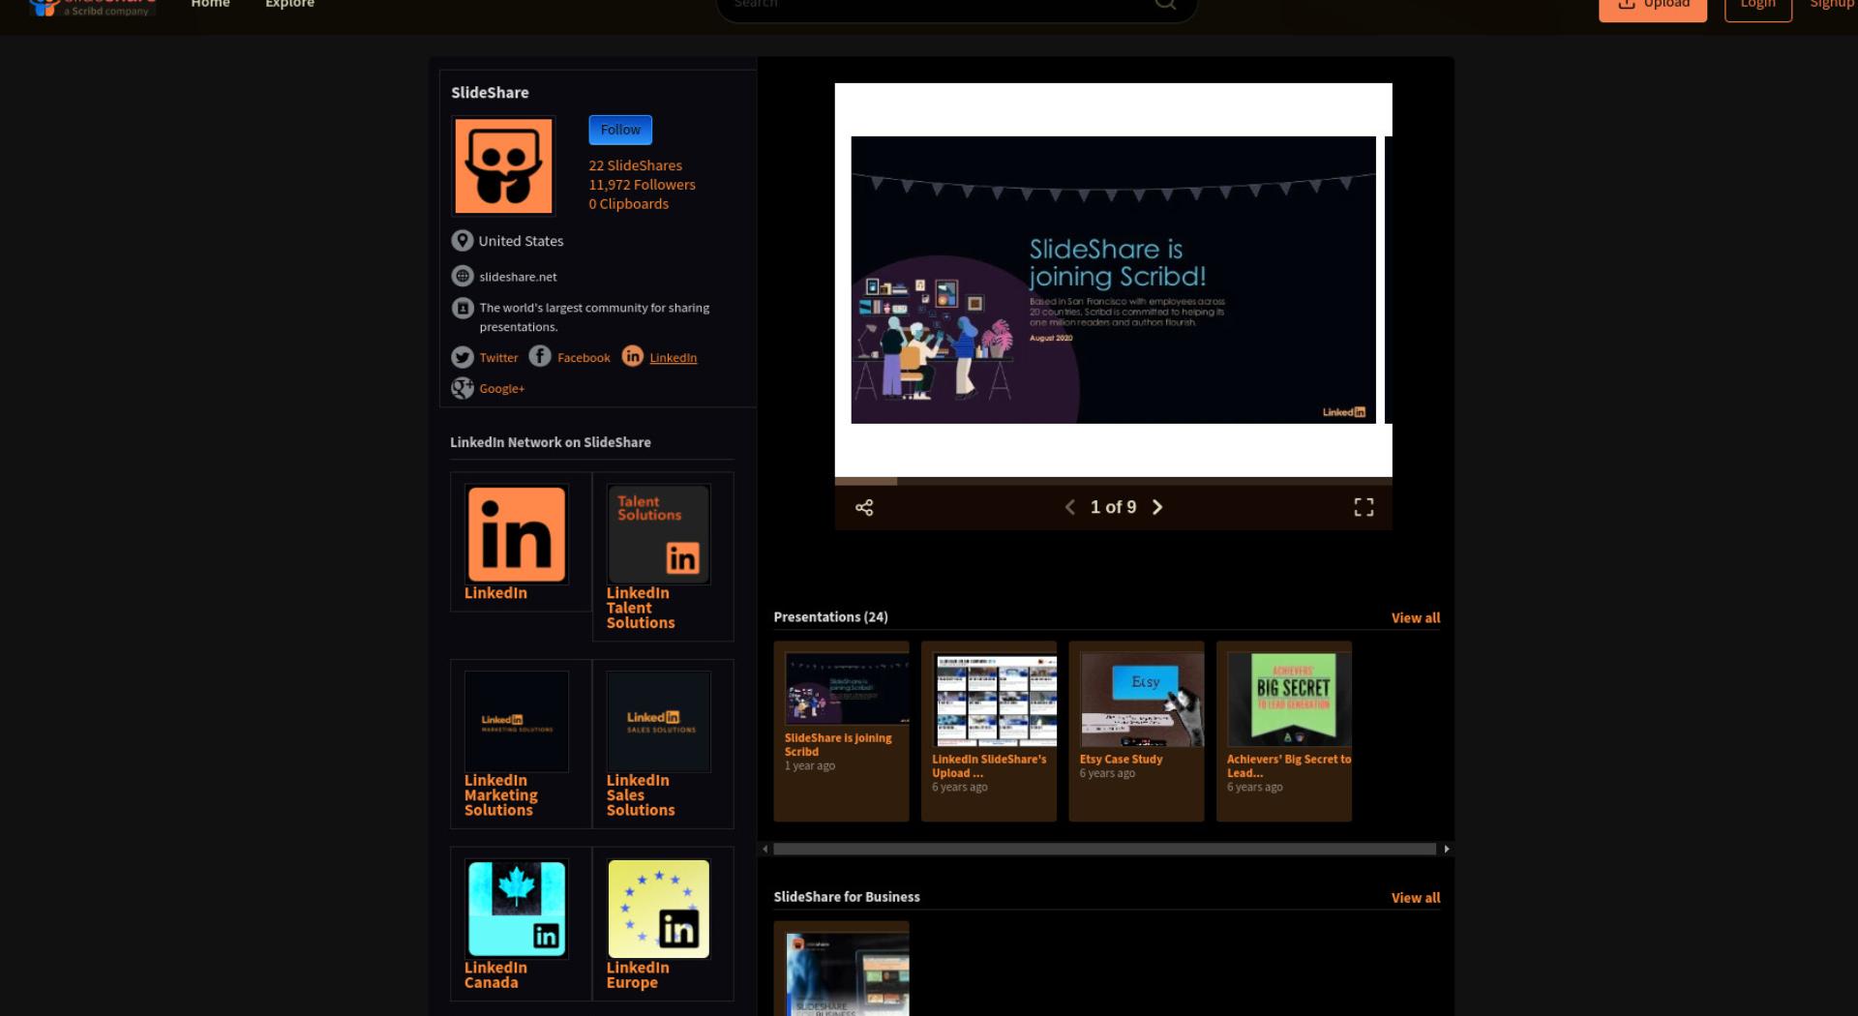Click the about-info icon beside description

tap(463, 309)
